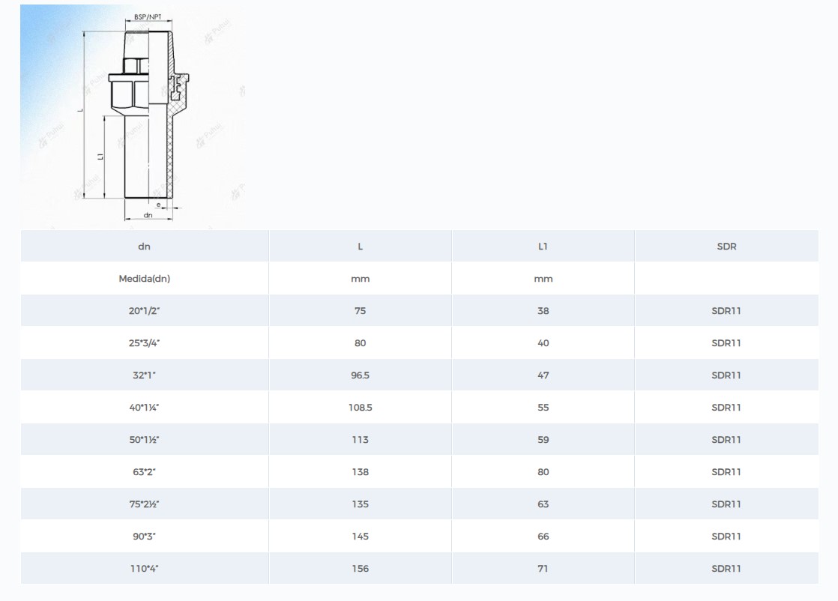Click L value 80 in the 25*3/4" row
838x601 pixels.
pyautogui.click(x=361, y=343)
